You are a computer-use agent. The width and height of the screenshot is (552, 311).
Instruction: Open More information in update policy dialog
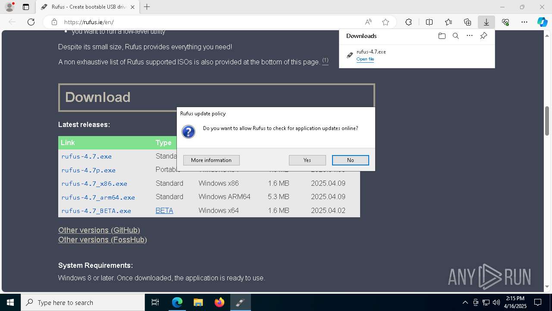(211, 160)
